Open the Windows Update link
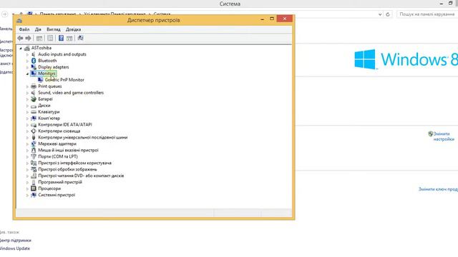Screen dimensions: 458x257 tap(15, 248)
